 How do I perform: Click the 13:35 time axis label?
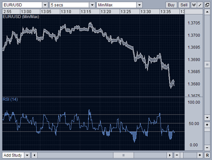[x=166, y=12]
